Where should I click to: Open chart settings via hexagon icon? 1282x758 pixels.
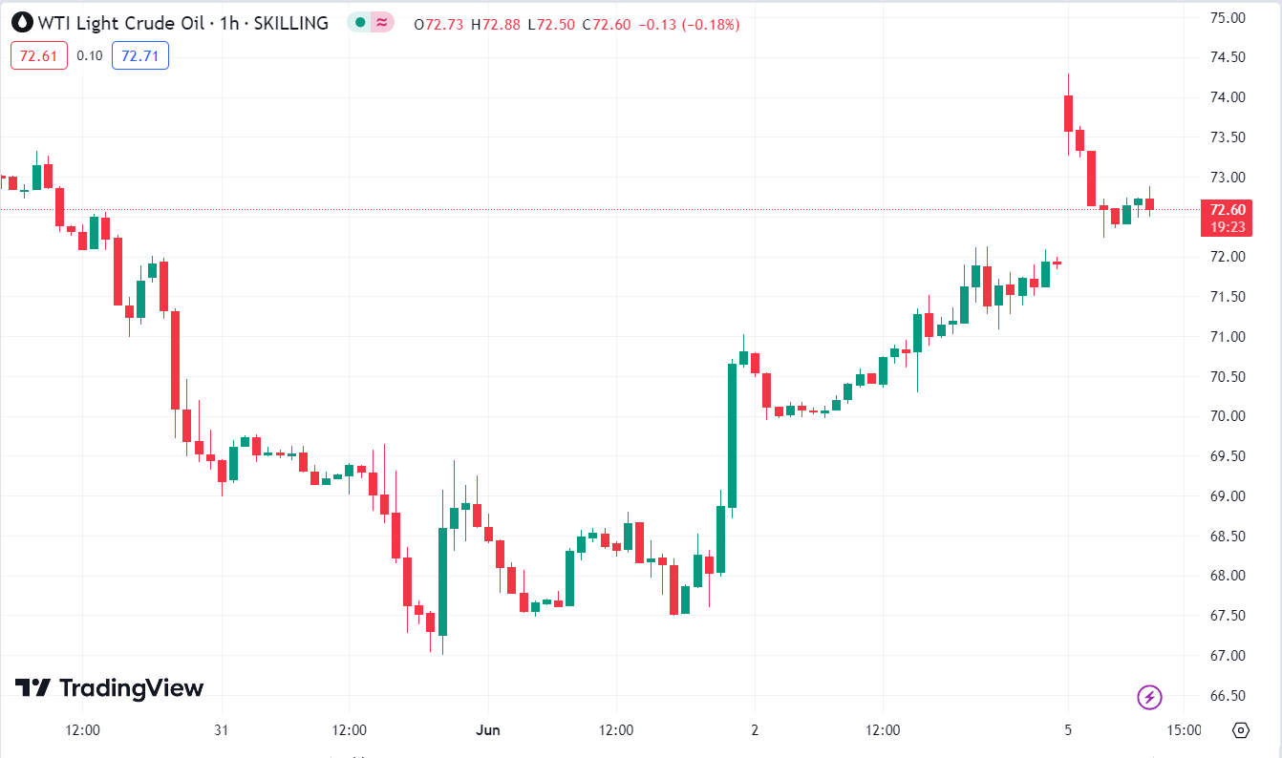[1241, 730]
